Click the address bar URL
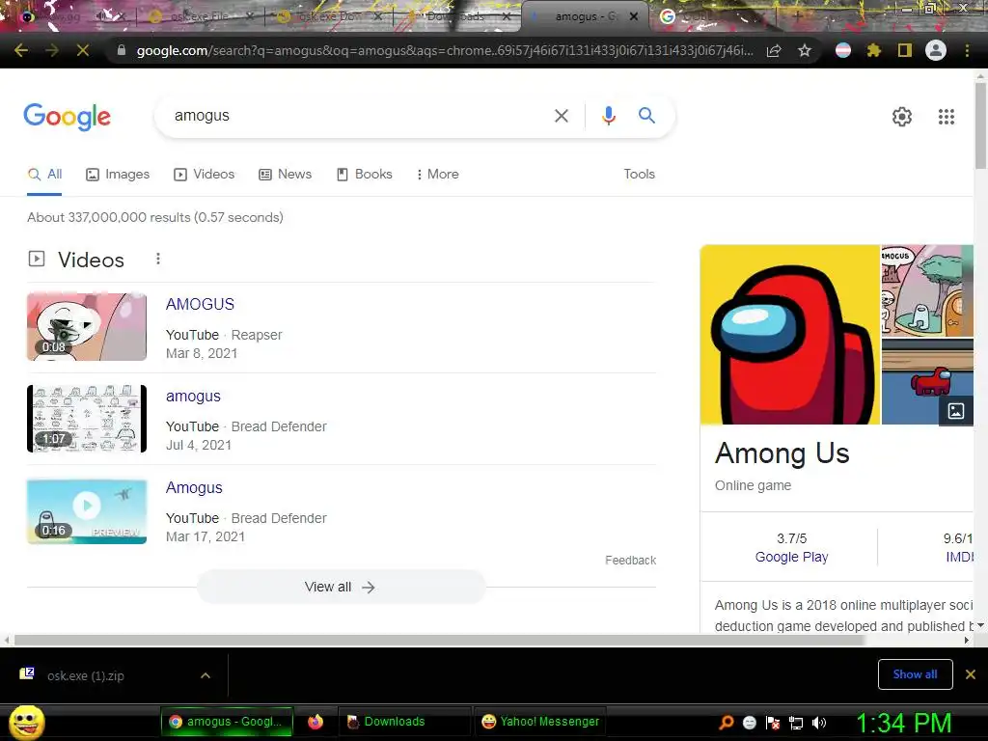This screenshot has width=988, height=741. click(x=444, y=50)
